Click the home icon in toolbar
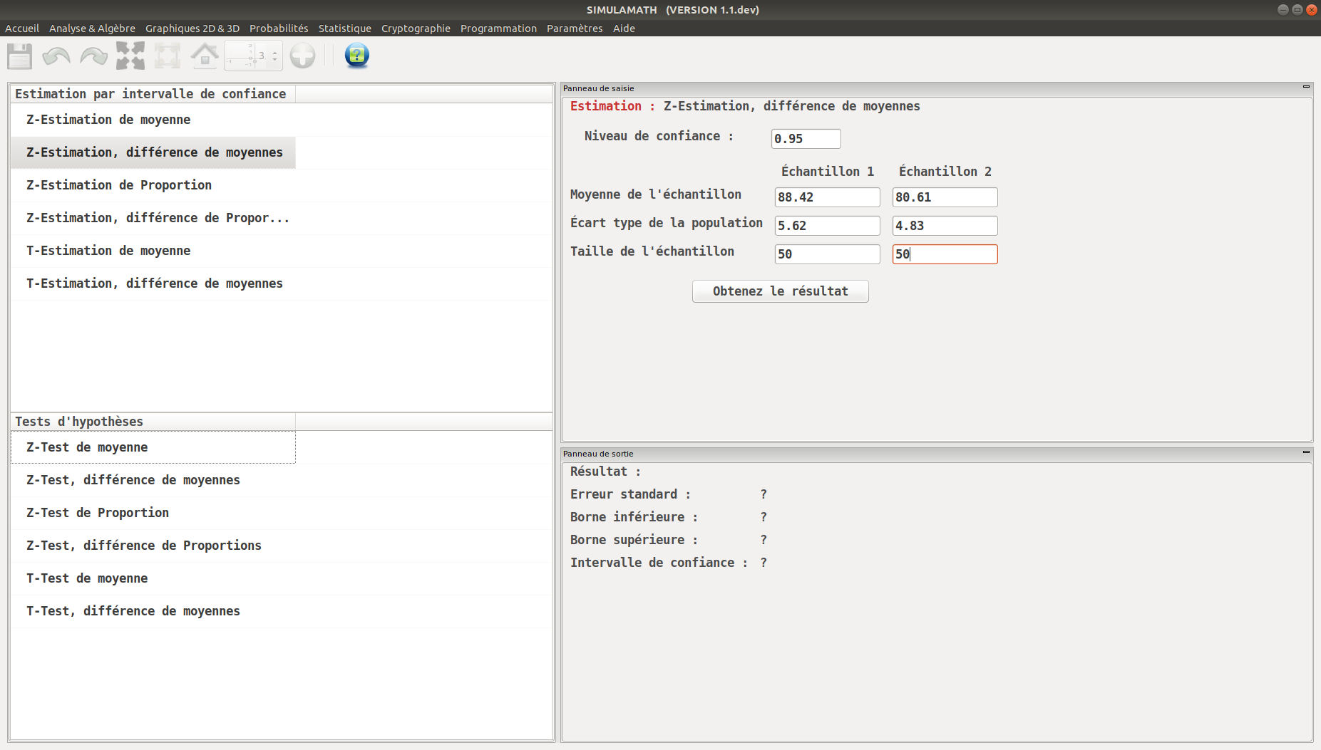1321x750 pixels. (205, 56)
